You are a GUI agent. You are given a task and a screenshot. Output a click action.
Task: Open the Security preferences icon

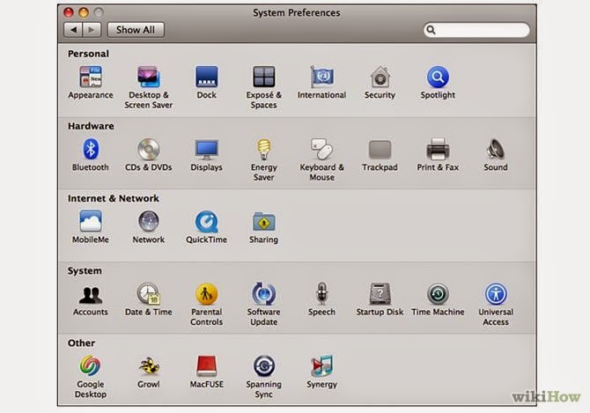[x=380, y=77]
